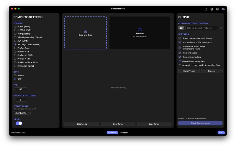The height and width of the screenshot is (147, 236).
Task: Open the file info icon in title bar
Action: tap(206, 9)
